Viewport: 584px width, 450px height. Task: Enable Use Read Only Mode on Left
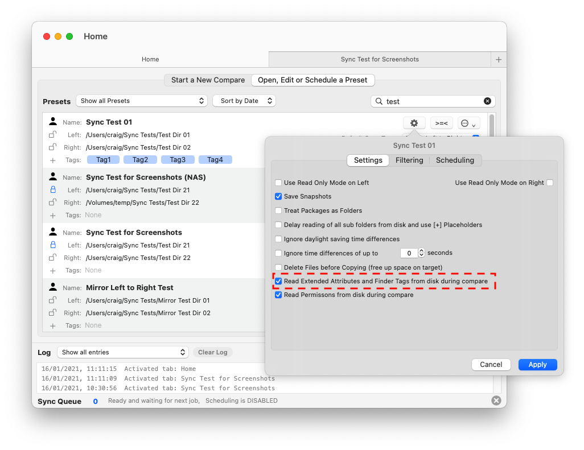pyautogui.click(x=278, y=183)
